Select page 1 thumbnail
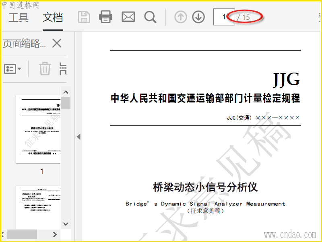The height and width of the screenshot is (242, 322). [38, 129]
